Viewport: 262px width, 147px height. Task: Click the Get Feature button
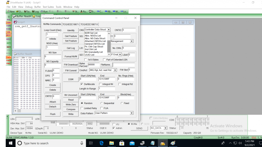(x=71, y=36)
